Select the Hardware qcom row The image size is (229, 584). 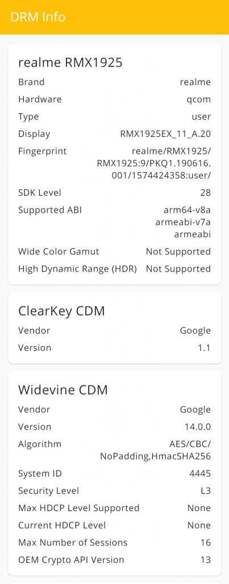[x=114, y=99]
